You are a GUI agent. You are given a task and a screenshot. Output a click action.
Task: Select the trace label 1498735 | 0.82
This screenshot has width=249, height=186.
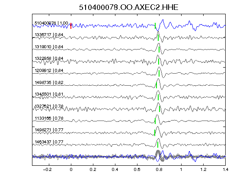[49, 82]
